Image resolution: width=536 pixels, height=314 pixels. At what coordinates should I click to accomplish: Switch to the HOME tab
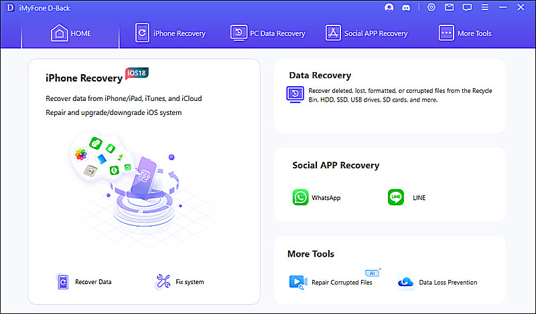[71, 33]
